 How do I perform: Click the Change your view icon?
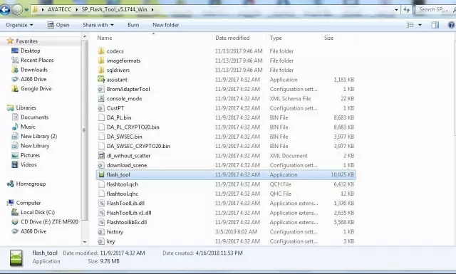(410, 25)
